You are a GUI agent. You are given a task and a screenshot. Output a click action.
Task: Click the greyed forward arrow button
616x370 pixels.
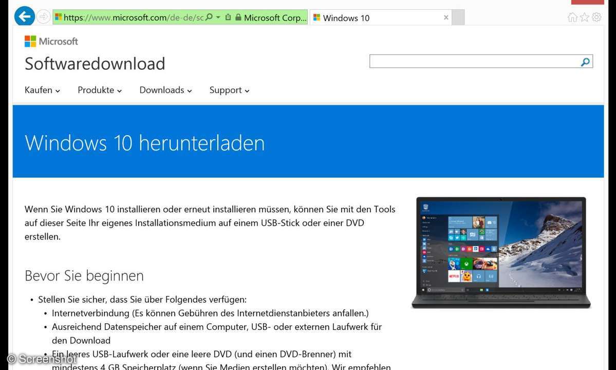click(x=43, y=17)
